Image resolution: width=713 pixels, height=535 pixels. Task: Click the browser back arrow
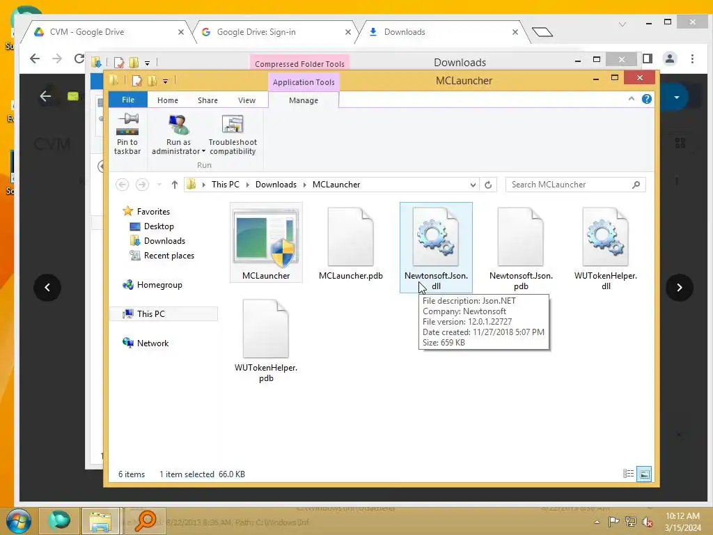(35, 59)
